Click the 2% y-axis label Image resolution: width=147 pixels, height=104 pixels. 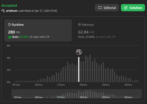[8, 70]
